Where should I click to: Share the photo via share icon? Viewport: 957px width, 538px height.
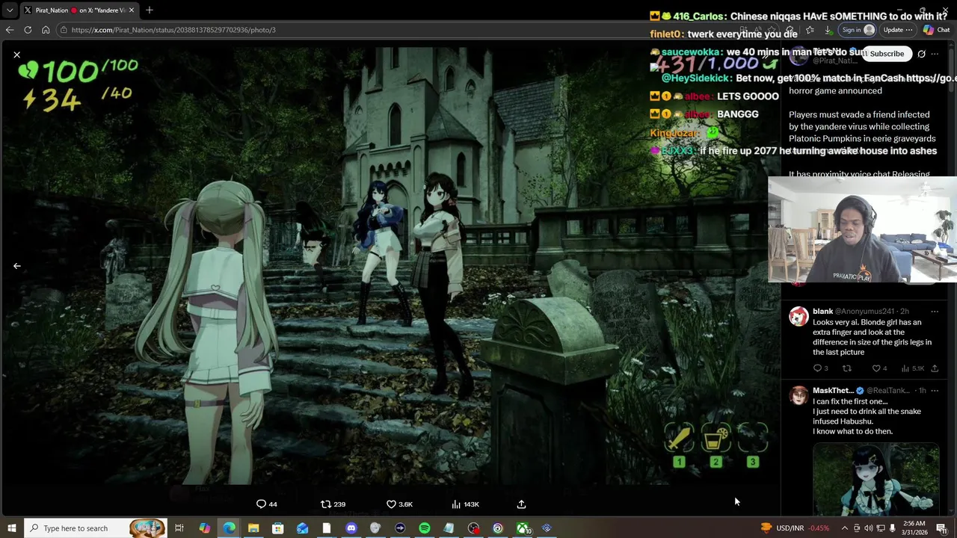point(521,504)
